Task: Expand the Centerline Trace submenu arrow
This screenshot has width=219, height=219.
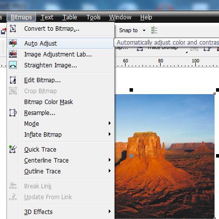Action: tap(110, 160)
